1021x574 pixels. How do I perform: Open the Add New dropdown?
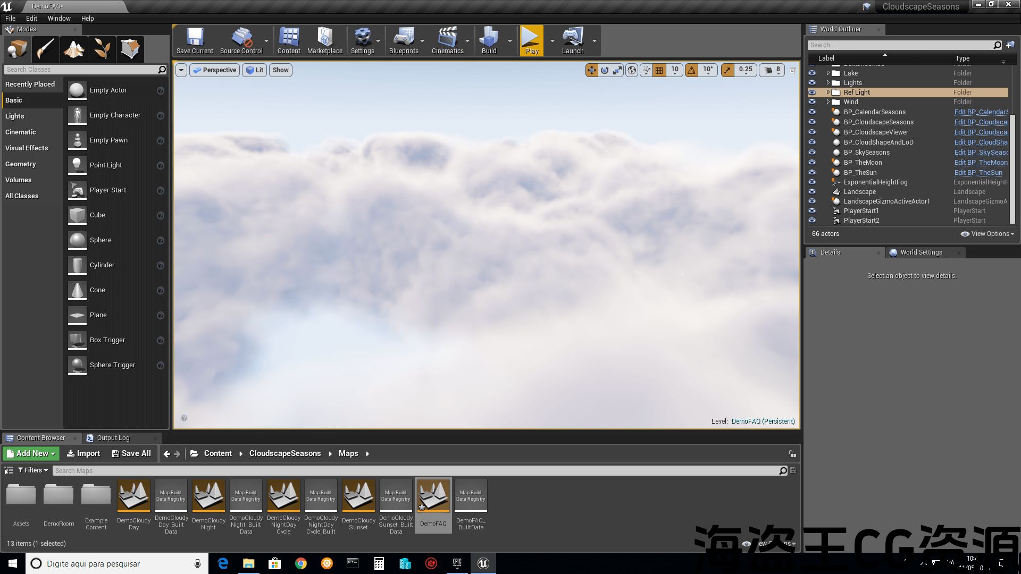pyautogui.click(x=31, y=453)
